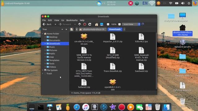The width and height of the screenshot is (198, 111).
Task: Open the Help menu
Action: [x=82, y=20]
